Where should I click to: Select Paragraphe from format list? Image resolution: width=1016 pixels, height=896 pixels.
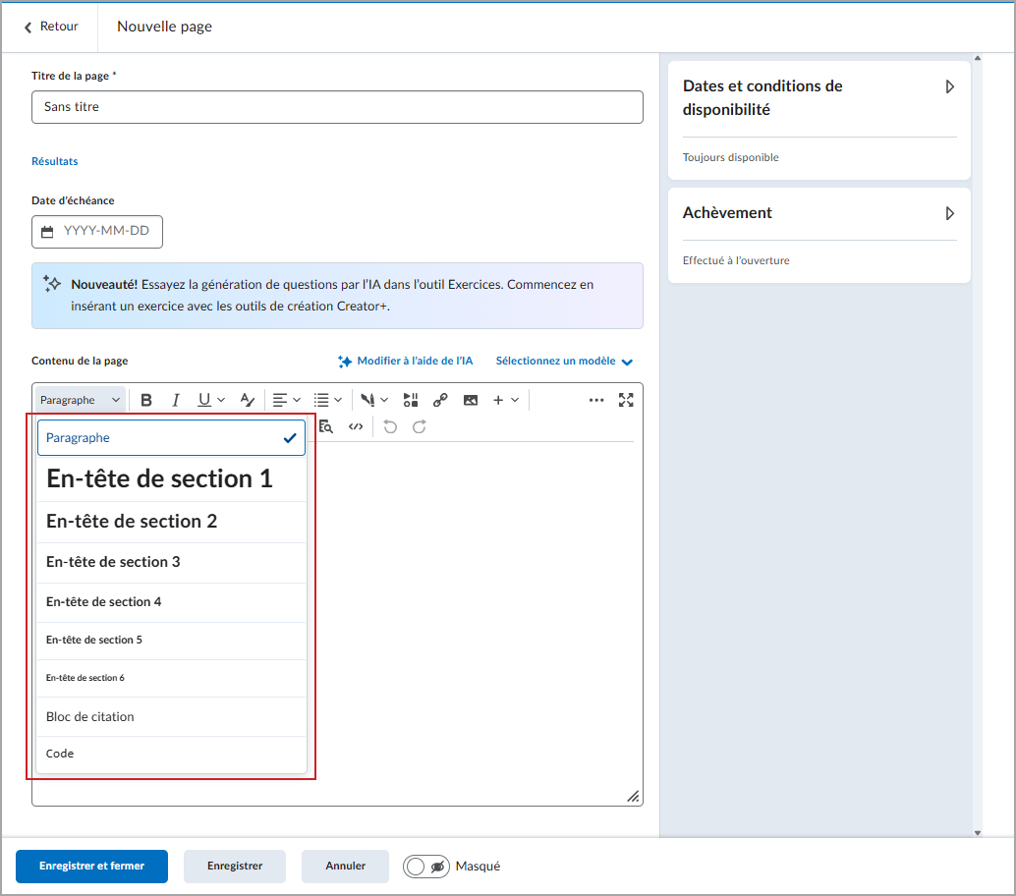click(171, 438)
